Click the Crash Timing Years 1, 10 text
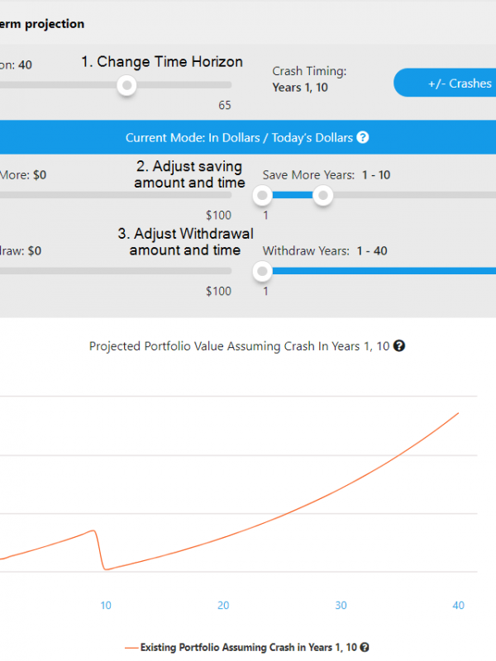This screenshot has width=496, height=661. [x=300, y=88]
